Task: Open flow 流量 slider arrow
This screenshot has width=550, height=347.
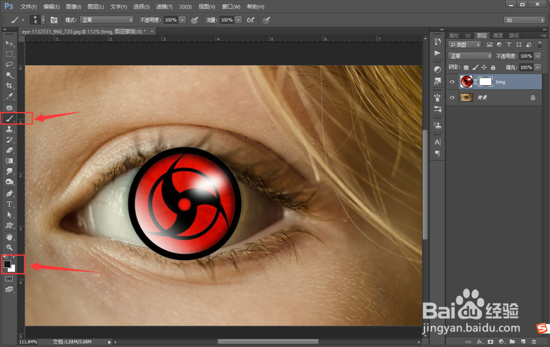Action: point(238,20)
